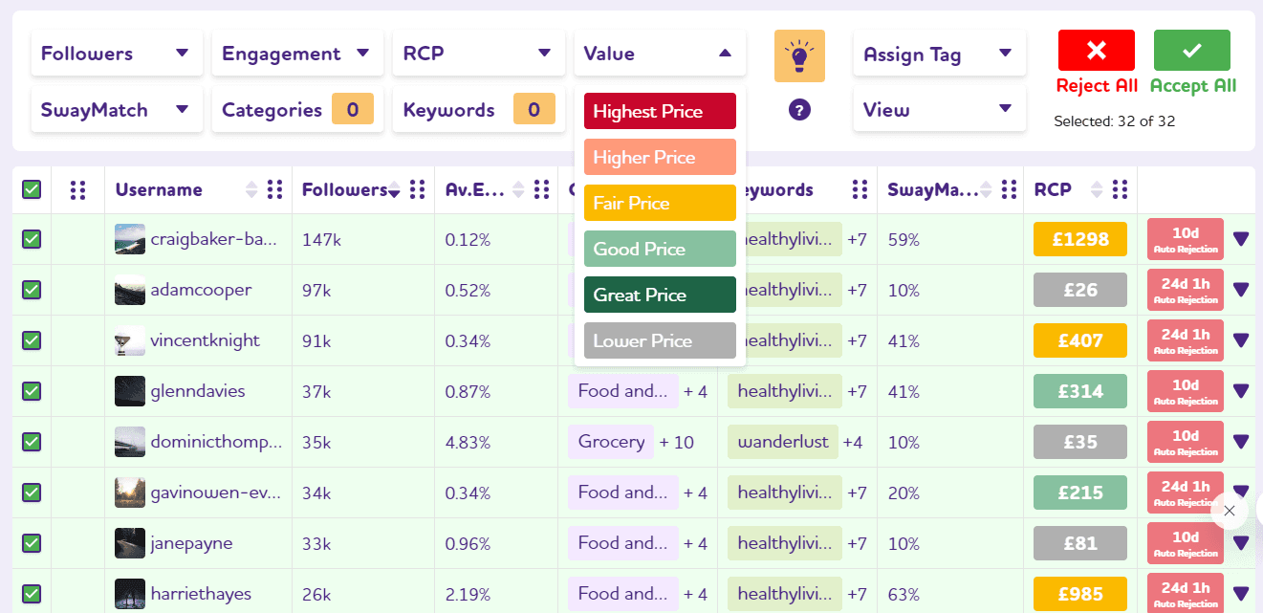The image size is (1263, 613).
Task: Open the Categories filter button
Action: 297,110
